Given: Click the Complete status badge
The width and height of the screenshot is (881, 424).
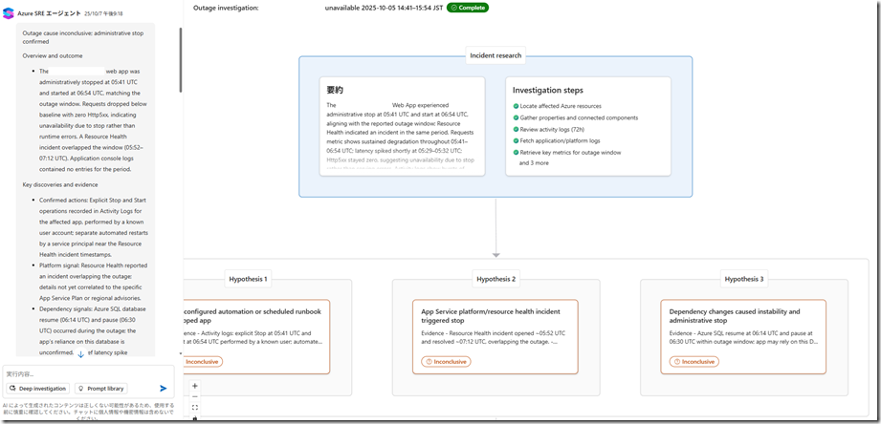Looking at the screenshot, I should pos(467,8).
